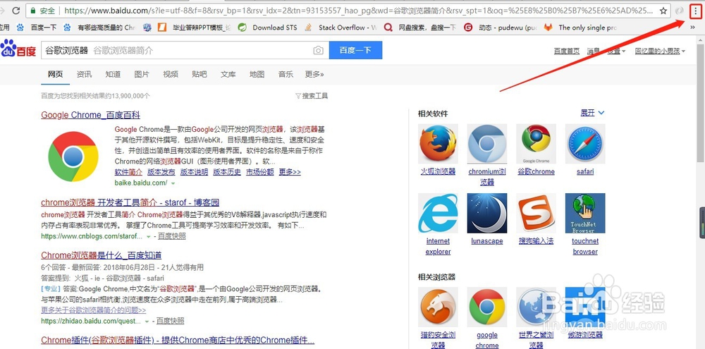Image resolution: width=705 pixels, height=349 pixels.
Task: Click the Baidu logo
Action: pyautogui.click(x=18, y=49)
